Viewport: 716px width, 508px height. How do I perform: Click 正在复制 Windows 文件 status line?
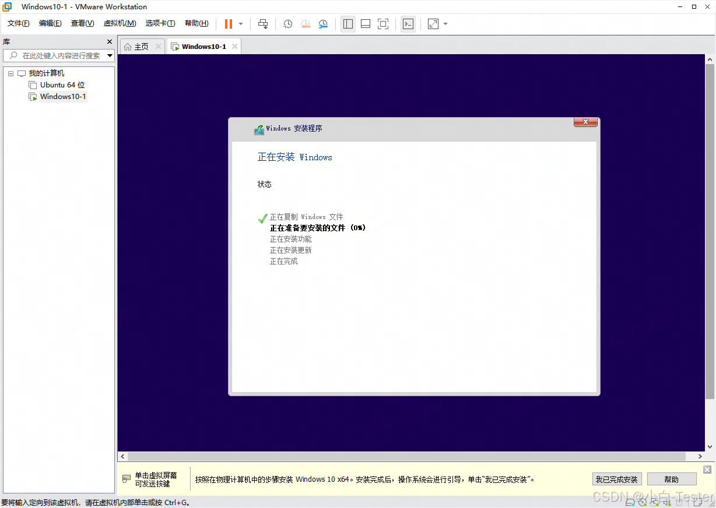pyautogui.click(x=307, y=217)
